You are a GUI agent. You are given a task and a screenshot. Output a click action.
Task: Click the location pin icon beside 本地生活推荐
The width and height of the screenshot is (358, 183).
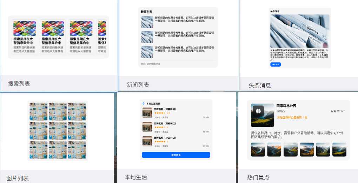tap(143, 104)
